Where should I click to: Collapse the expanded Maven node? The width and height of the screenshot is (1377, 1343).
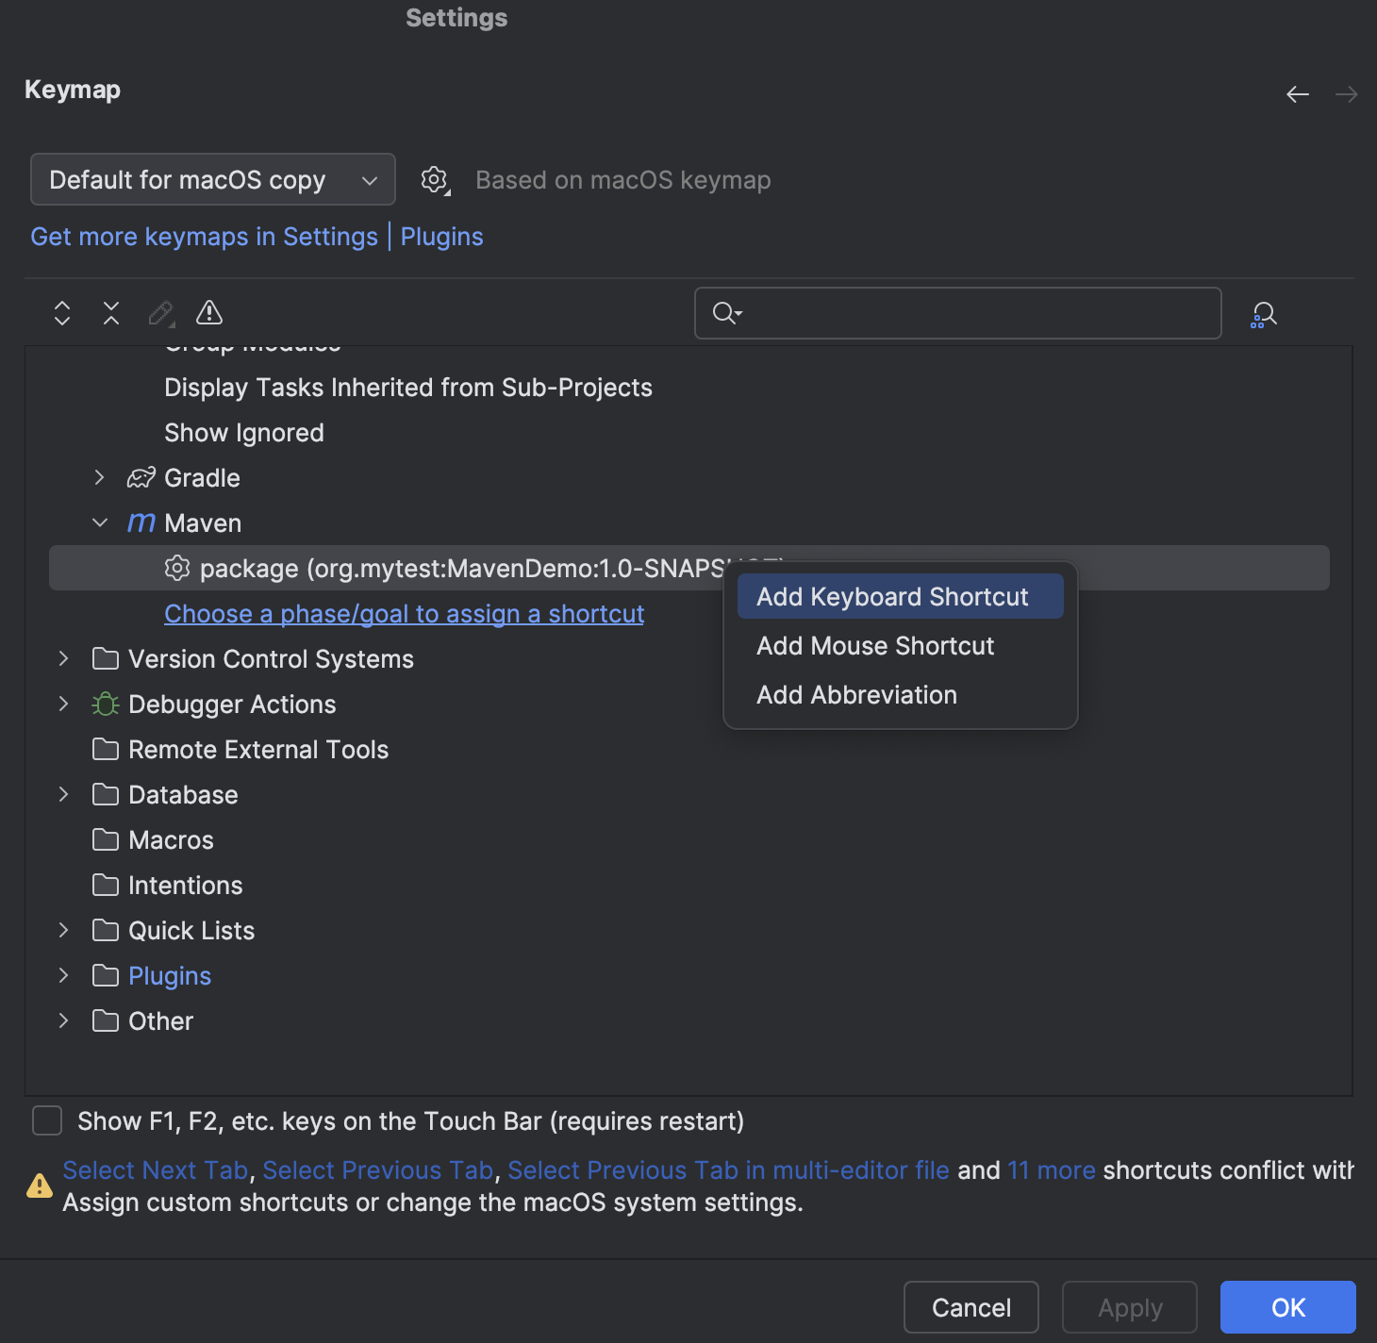pos(100,522)
